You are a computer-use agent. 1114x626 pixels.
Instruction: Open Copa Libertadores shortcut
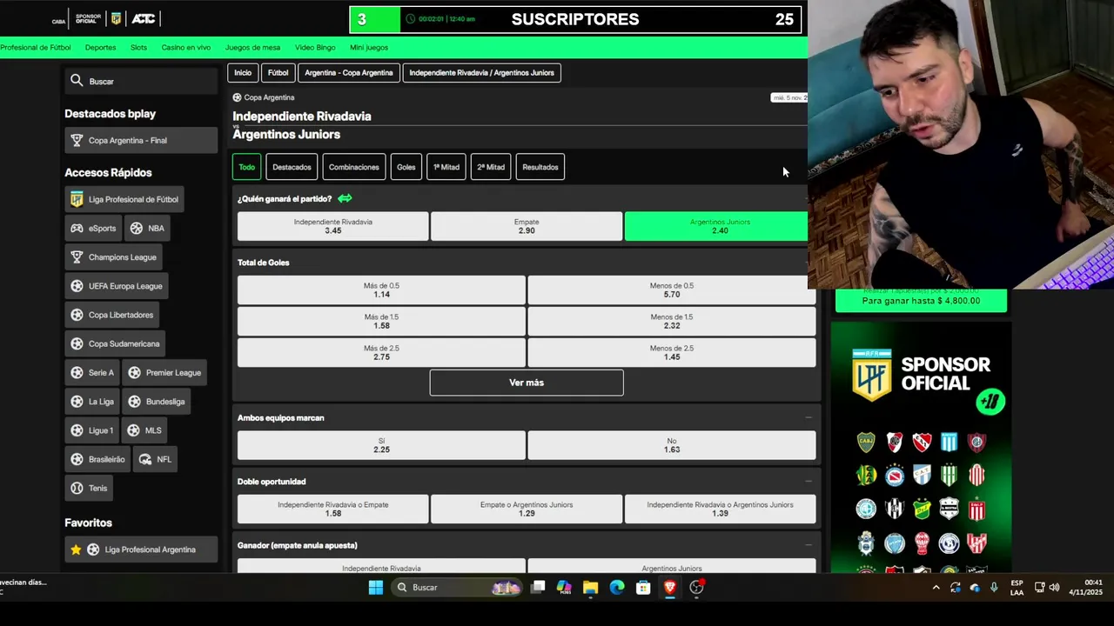(x=111, y=315)
